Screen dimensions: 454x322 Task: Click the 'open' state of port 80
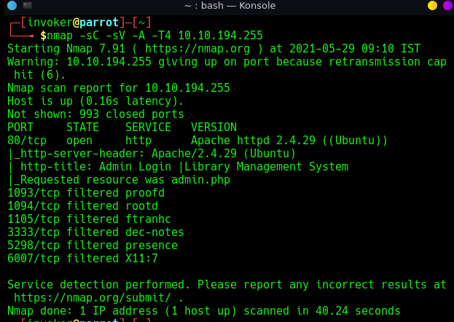click(x=79, y=140)
